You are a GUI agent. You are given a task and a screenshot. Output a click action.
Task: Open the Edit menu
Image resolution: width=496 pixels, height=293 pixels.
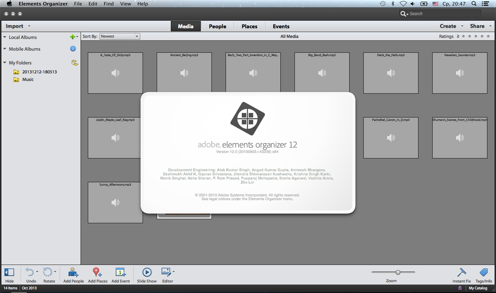(x=93, y=3)
